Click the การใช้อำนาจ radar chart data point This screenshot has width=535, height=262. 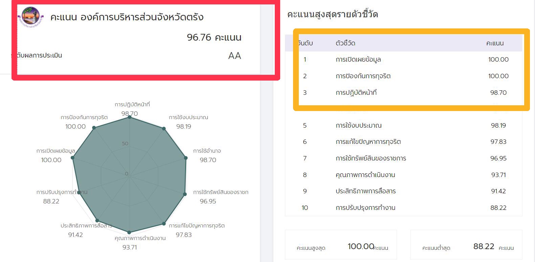pyautogui.click(x=185, y=158)
